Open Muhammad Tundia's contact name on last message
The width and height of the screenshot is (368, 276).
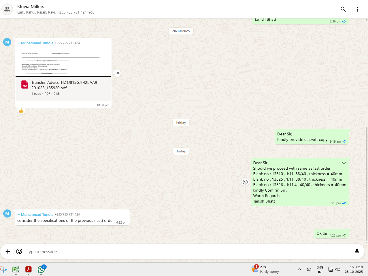tap(37, 214)
